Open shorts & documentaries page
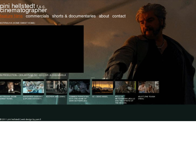 [74, 16]
